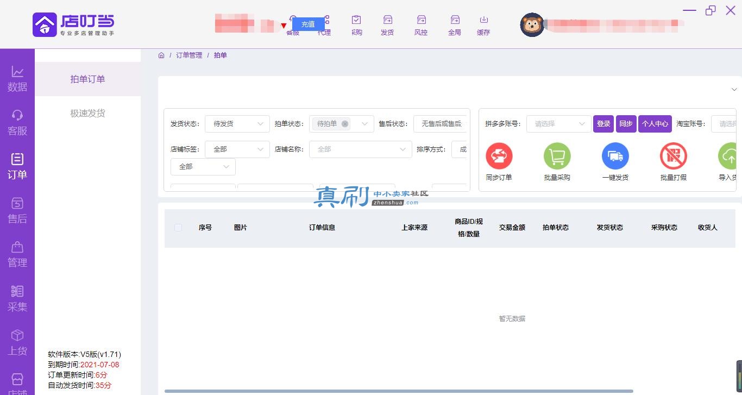Image resolution: width=742 pixels, height=395 pixels.
Task: Open the 采集 sidebar section
Action: [17, 299]
